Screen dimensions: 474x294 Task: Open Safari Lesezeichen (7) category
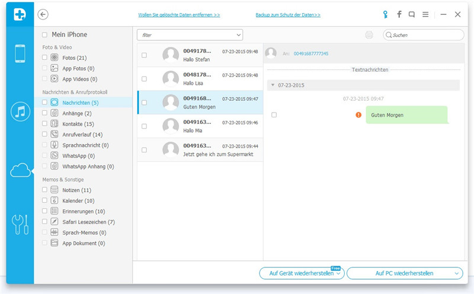click(88, 222)
